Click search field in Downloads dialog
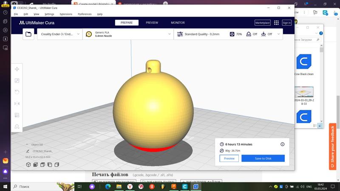Screen dimensions: 340x191 (307, 39)
